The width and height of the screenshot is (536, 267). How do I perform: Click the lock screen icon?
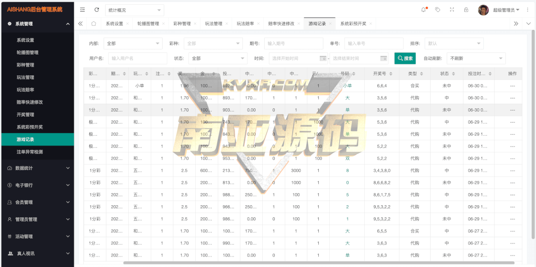(466, 10)
